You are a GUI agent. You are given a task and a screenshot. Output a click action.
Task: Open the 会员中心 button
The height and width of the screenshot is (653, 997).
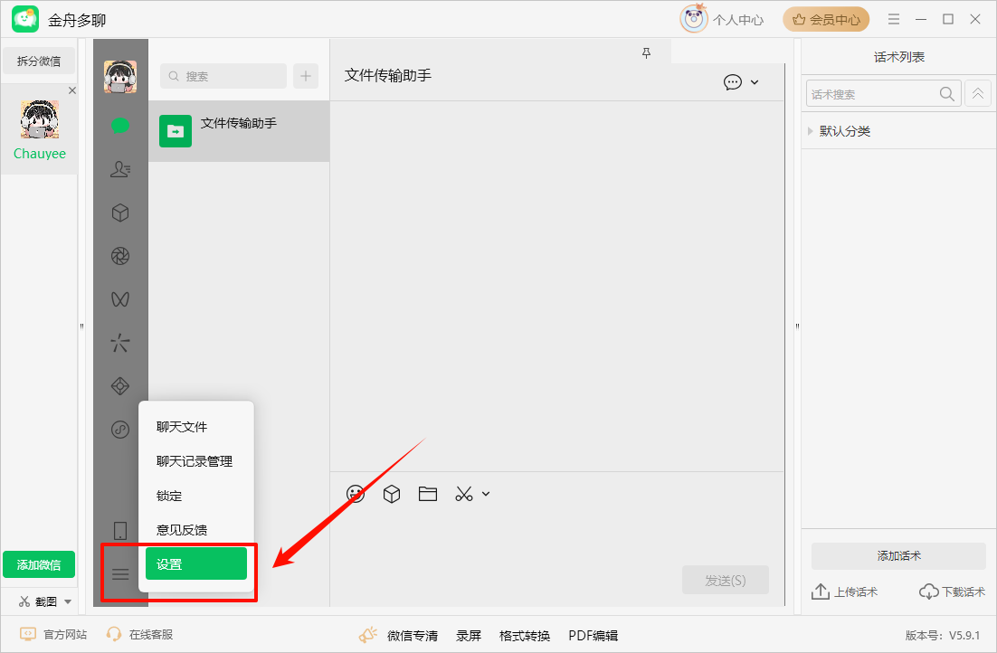tap(826, 19)
